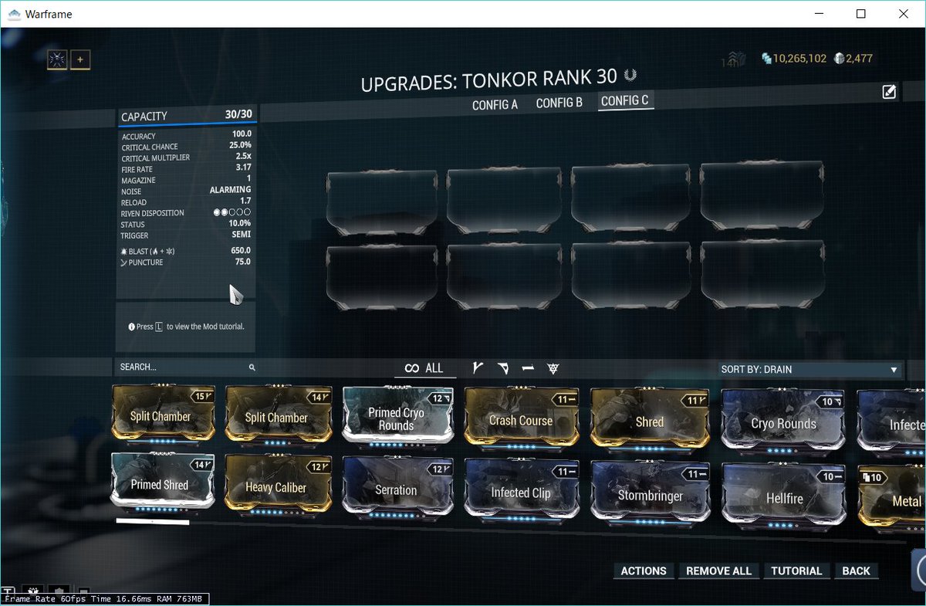
Task: Click the first empty mod slot in the top row
Action: click(382, 202)
